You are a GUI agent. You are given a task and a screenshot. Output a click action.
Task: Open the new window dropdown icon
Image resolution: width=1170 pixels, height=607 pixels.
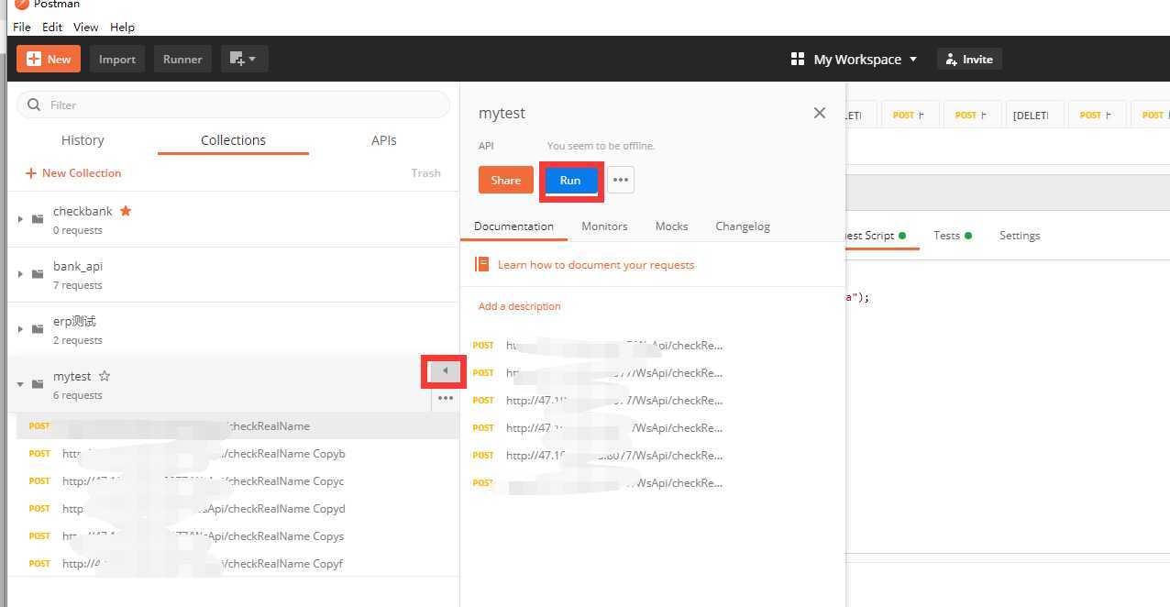(x=244, y=59)
